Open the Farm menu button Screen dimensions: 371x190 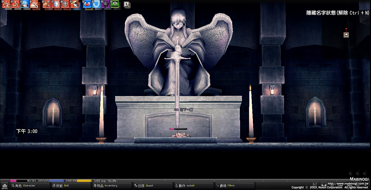pyautogui.click(x=234, y=186)
